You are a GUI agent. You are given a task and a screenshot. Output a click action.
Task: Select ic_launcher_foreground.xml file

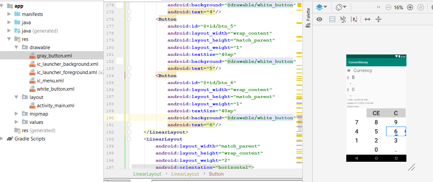tap(67, 72)
